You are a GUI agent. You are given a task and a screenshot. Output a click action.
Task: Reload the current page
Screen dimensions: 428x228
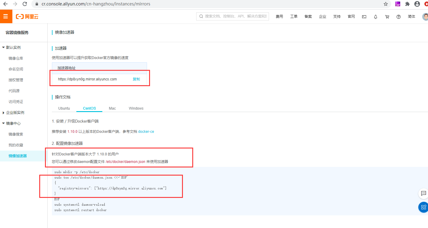click(25, 4)
